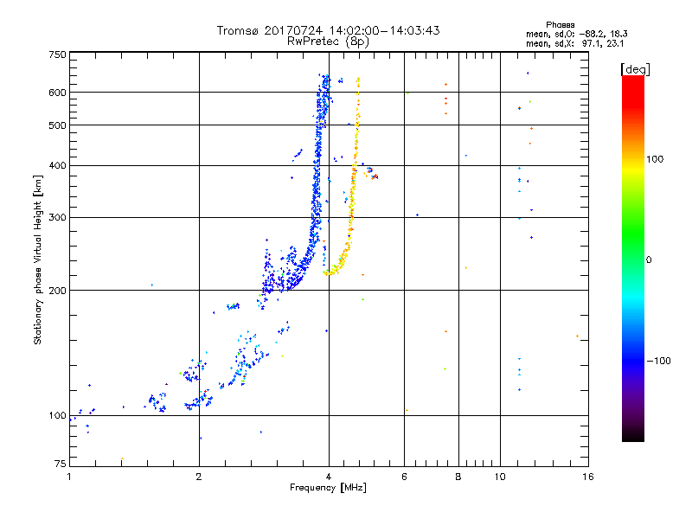Click the colorbar tick label '-100'

tap(658, 361)
